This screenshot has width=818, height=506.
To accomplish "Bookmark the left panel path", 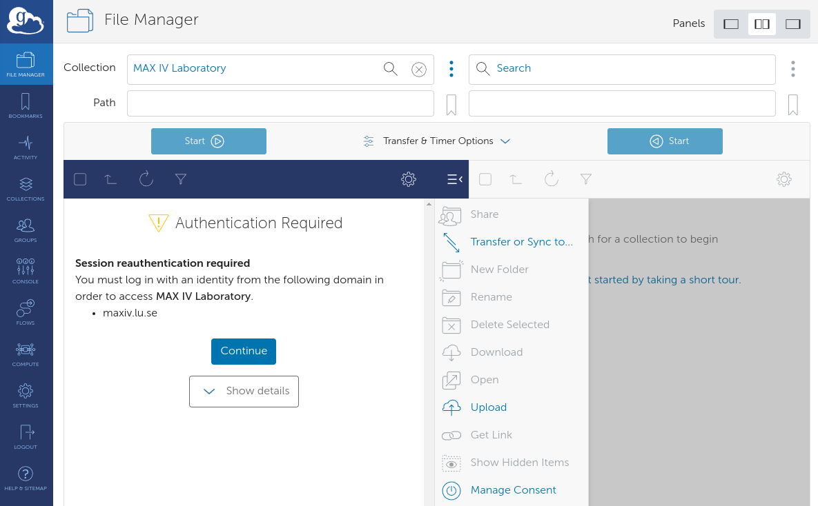I will pyautogui.click(x=451, y=105).
